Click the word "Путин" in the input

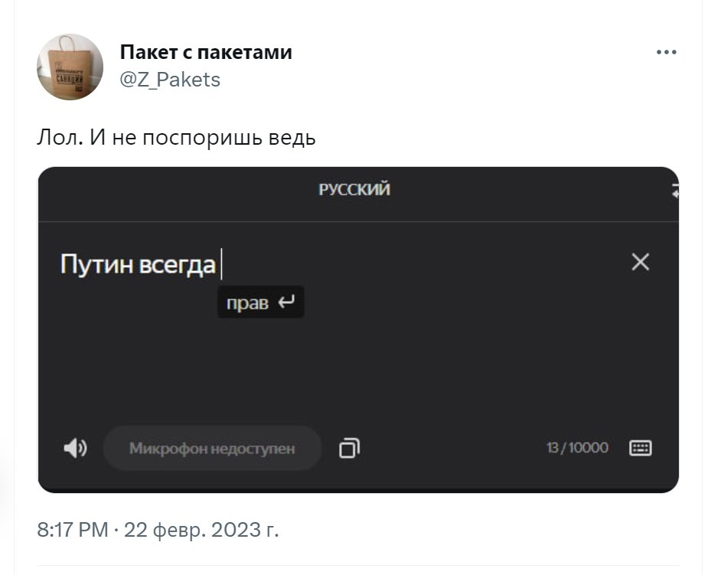point(97,264)
